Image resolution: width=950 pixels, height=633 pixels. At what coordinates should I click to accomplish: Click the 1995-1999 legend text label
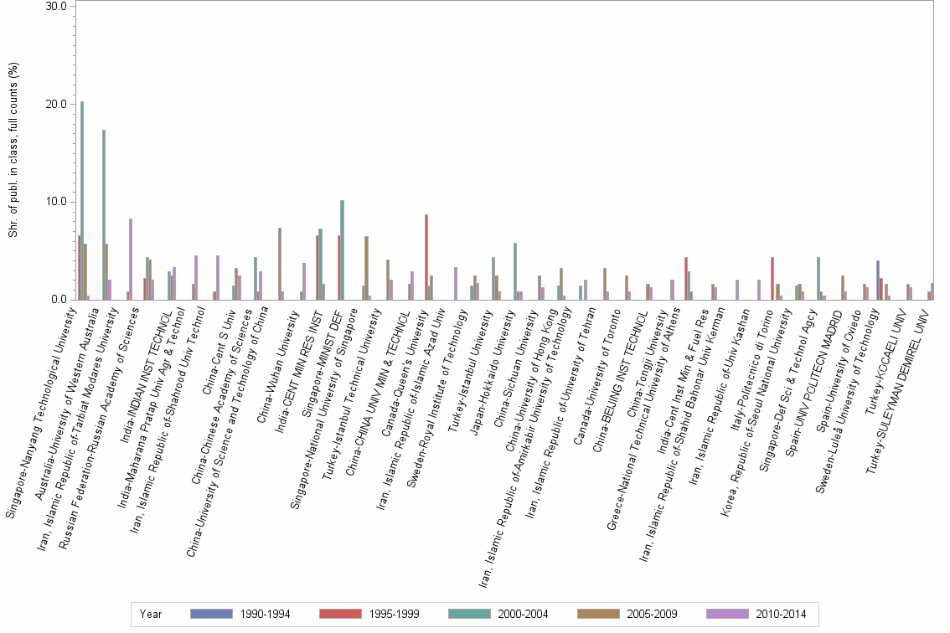point(395,614)
